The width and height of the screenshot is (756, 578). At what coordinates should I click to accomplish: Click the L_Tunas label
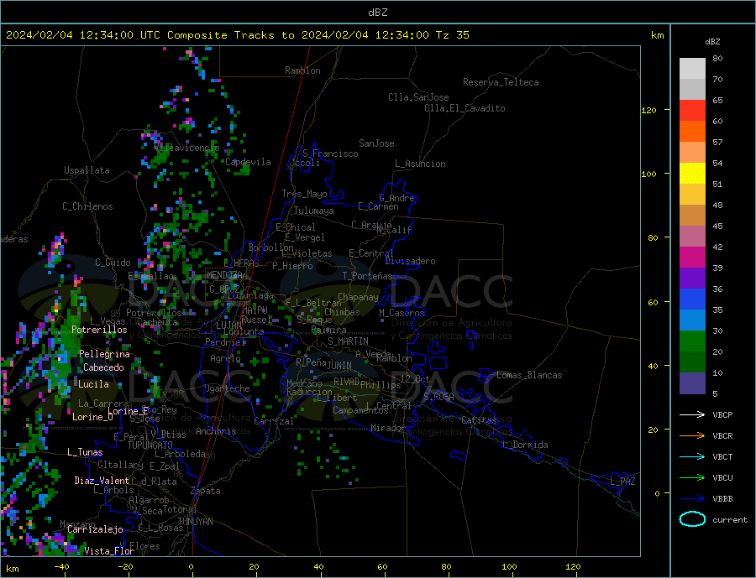pos(85,452)
